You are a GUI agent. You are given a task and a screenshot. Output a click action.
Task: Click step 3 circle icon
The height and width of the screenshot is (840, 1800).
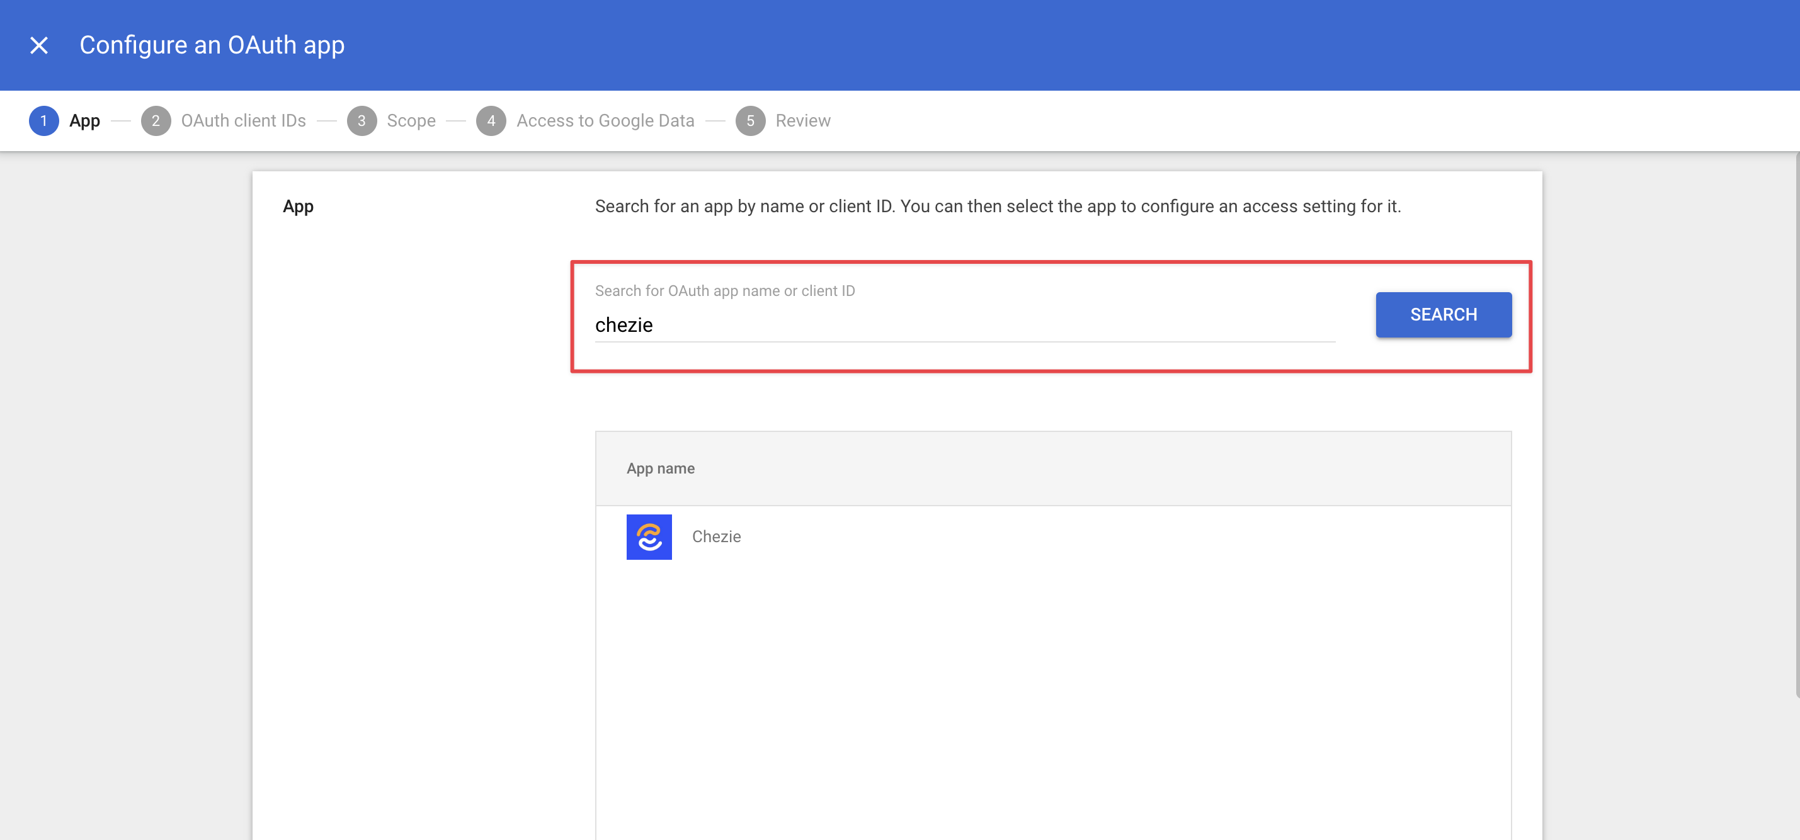[x=362, y=121]
